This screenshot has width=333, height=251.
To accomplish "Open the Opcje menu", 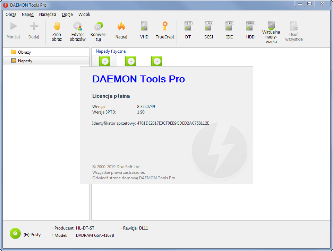I will [x=67, y=15].
